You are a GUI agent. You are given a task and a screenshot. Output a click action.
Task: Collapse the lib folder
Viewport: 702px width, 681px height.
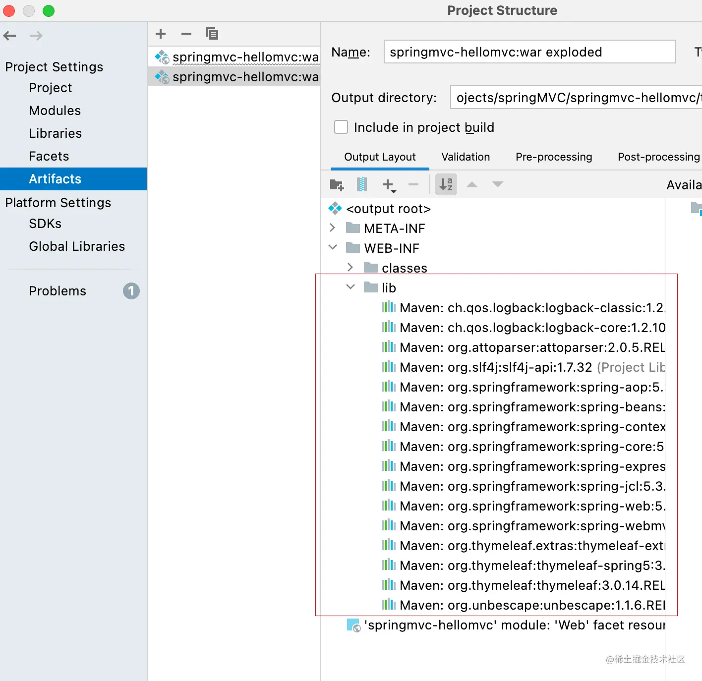tap(351, 287)
